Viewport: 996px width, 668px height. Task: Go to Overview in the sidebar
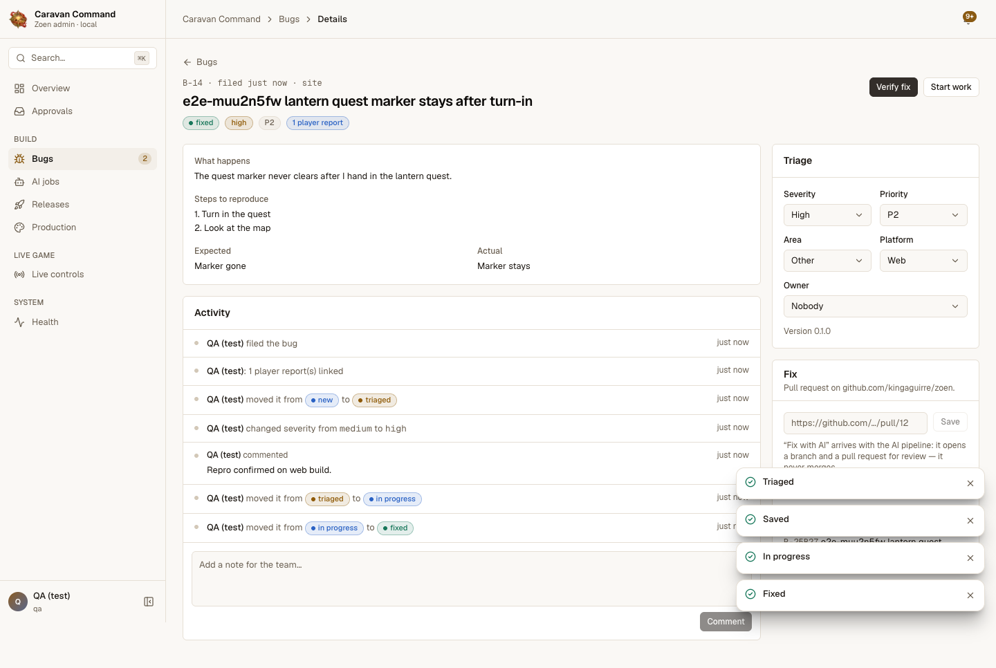click(83, 89)
